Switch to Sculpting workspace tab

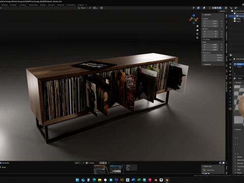13,5
